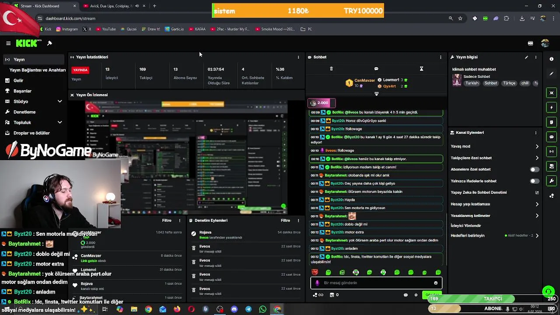Click the purple microphone icon in message box

(317, 283)
